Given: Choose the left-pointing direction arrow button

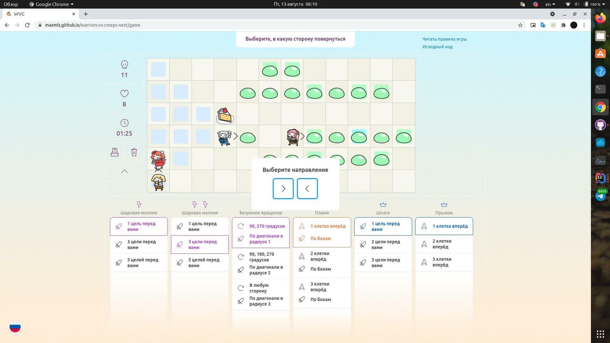Looking at the screenshot, I should 307,189.
